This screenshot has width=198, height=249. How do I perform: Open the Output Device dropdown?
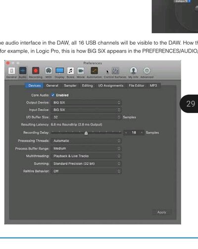click(x=86, y=103)
